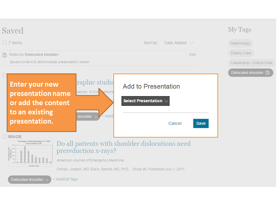
Task: Click the Save button in dialog
Action: pos(201,123)
